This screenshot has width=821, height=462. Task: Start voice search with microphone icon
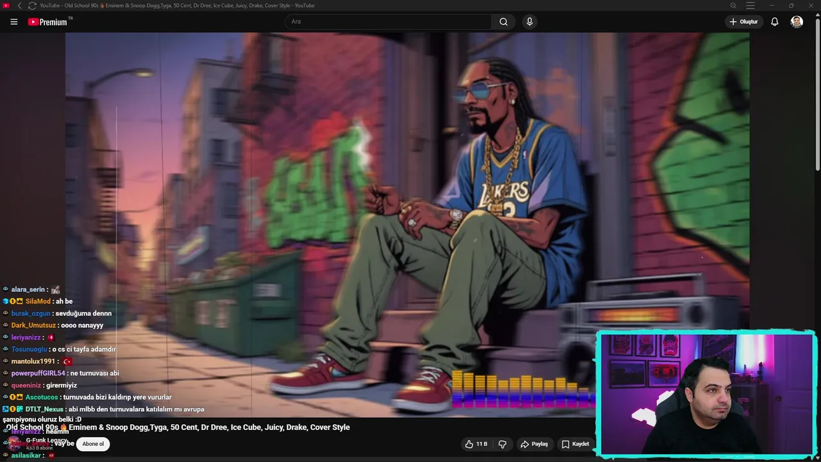[529, 22]
